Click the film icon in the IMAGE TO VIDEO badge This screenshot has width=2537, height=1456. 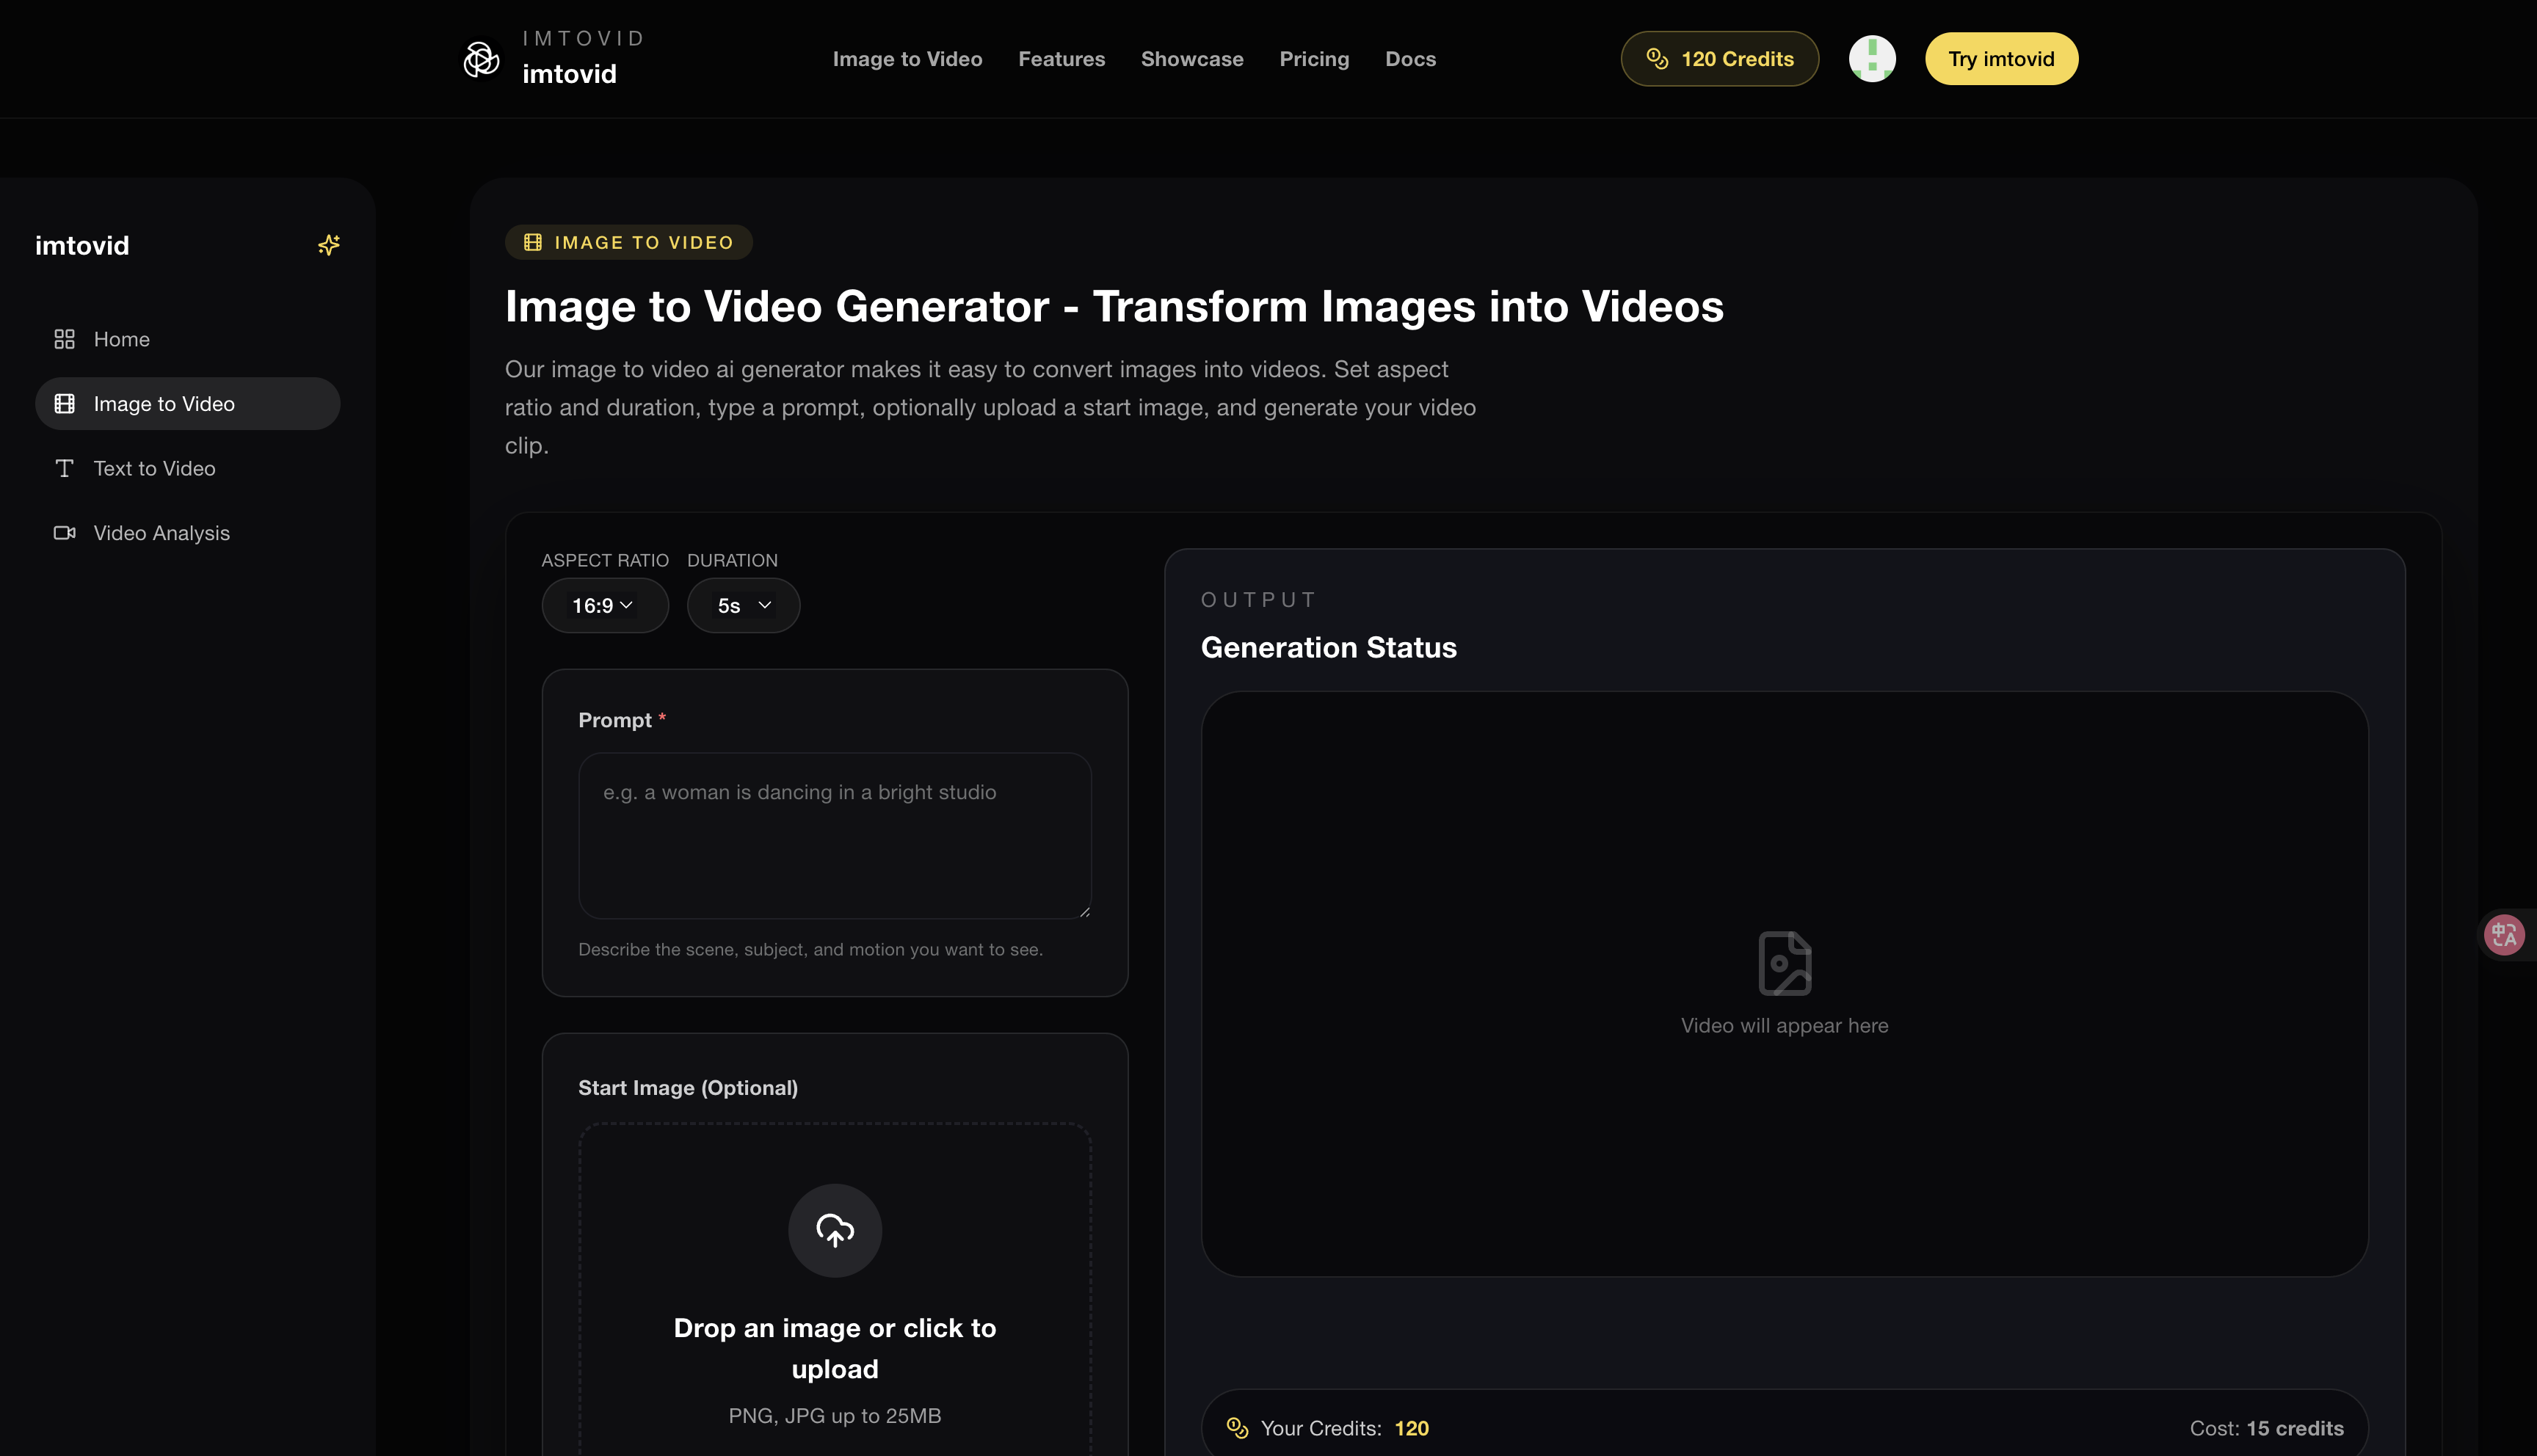[532, 241]
